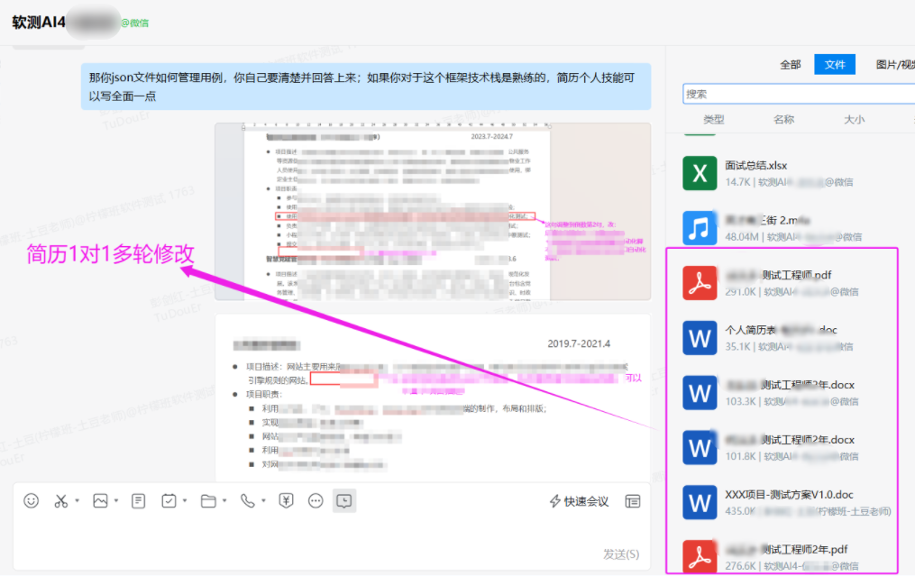The image size is (915, 576).
Task: Select the 文件 tab
Action: click(x=835, y=65)
